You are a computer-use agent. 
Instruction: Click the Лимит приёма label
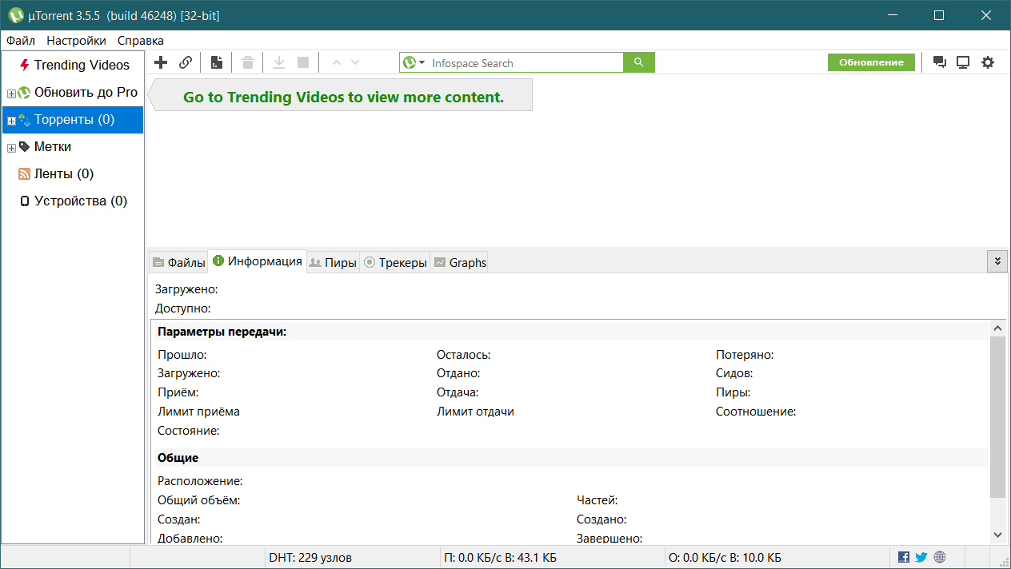tap(198, 412)
